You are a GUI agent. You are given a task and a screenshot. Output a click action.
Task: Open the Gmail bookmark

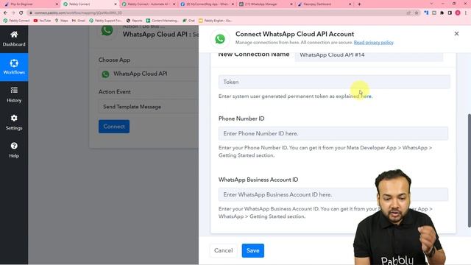[x=79, y=21]
